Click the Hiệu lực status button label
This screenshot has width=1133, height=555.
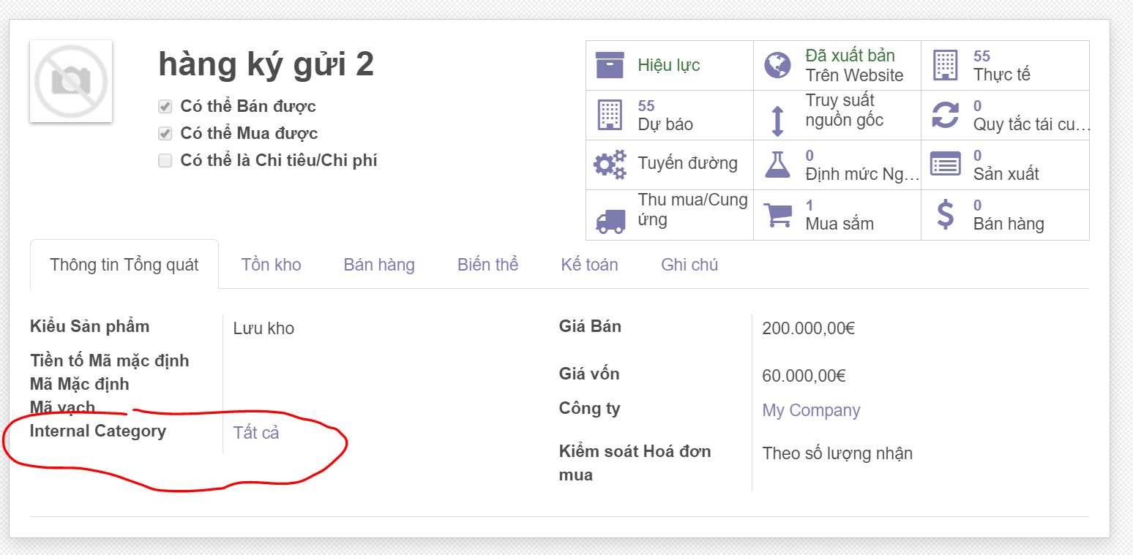[669, 65]
